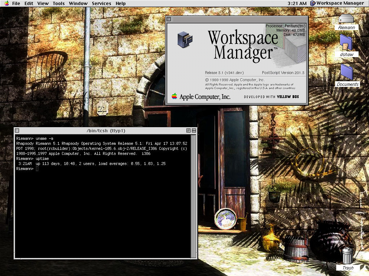
Task: Open the Services menu
Action: click(x=101, y=4)
